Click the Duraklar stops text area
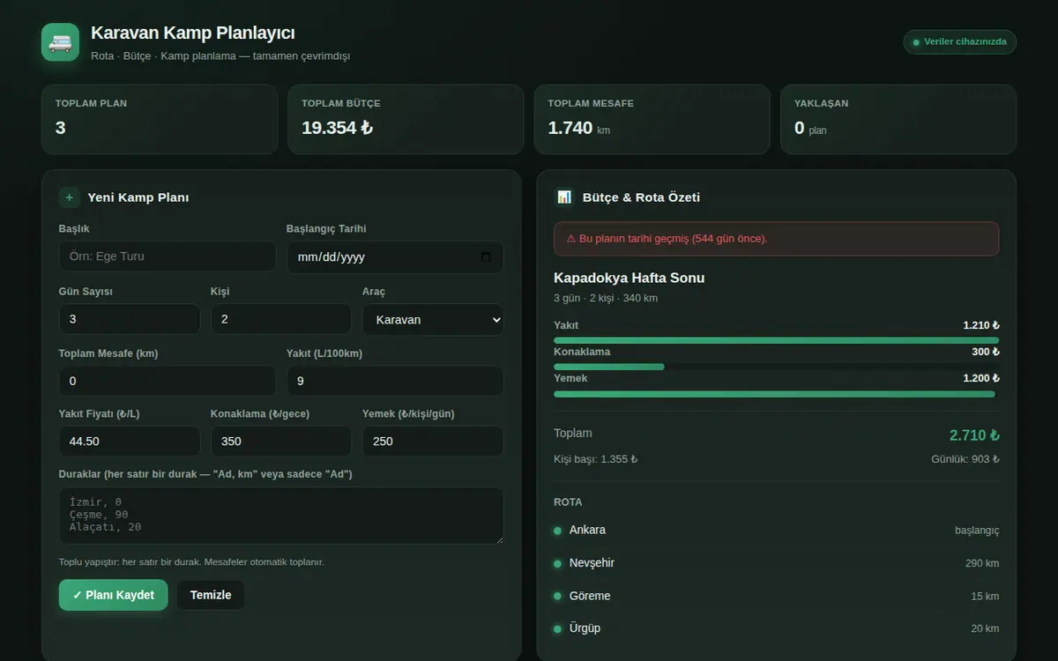Screen dimensions: 1058x661 tap(281, 516)
